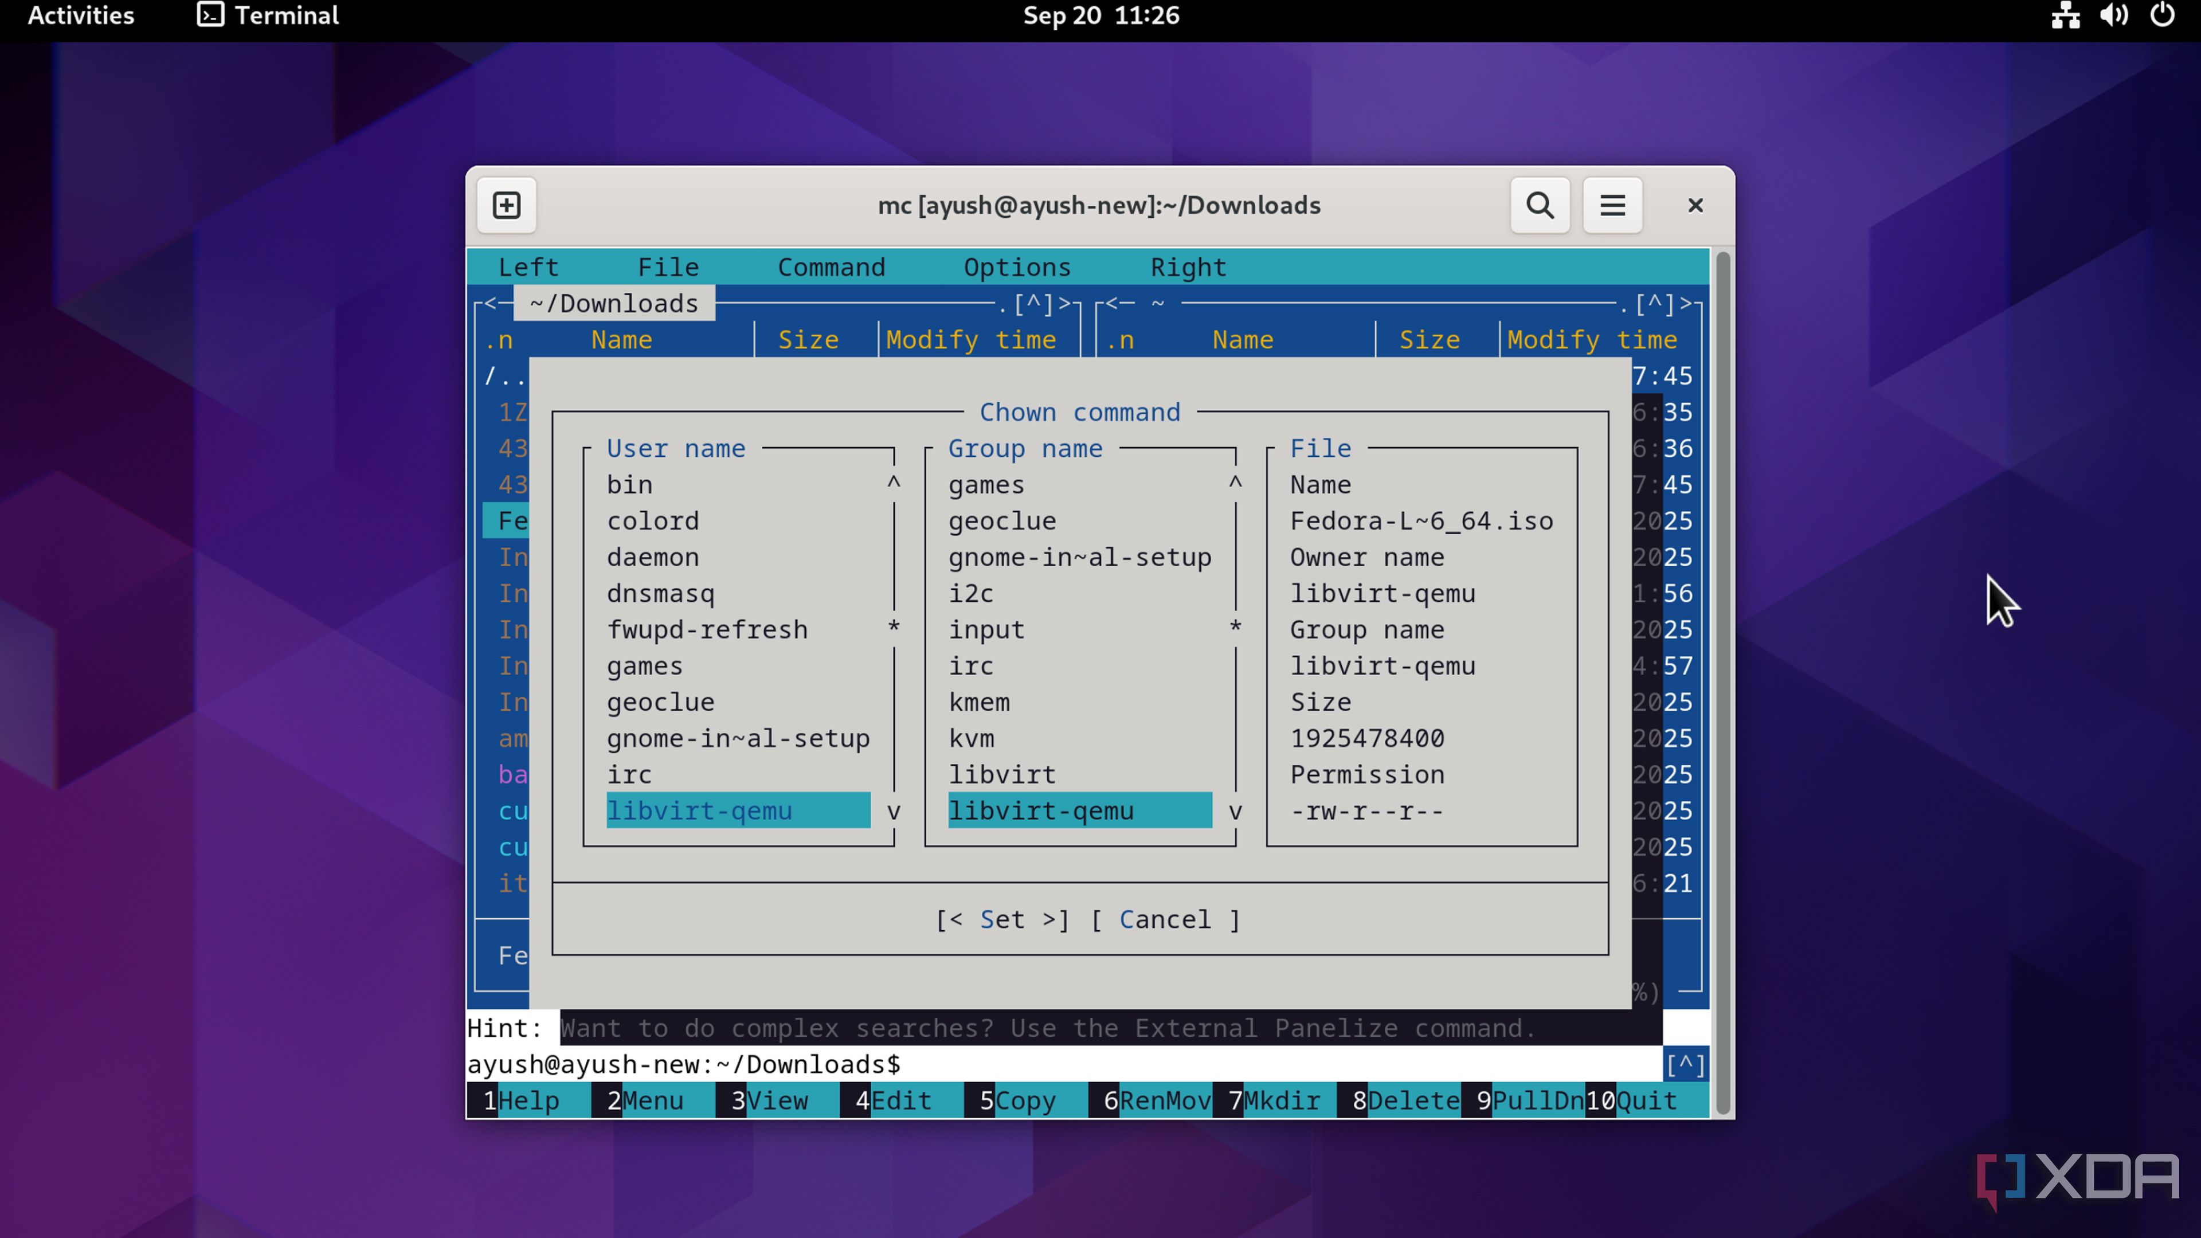Open a new terminal tab with the plus icon
This screenshot has height=1238, width=2201.
pos(507,205)
